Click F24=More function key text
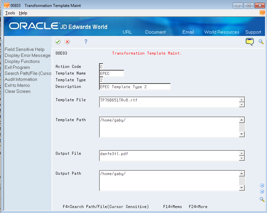 (198, 207)
